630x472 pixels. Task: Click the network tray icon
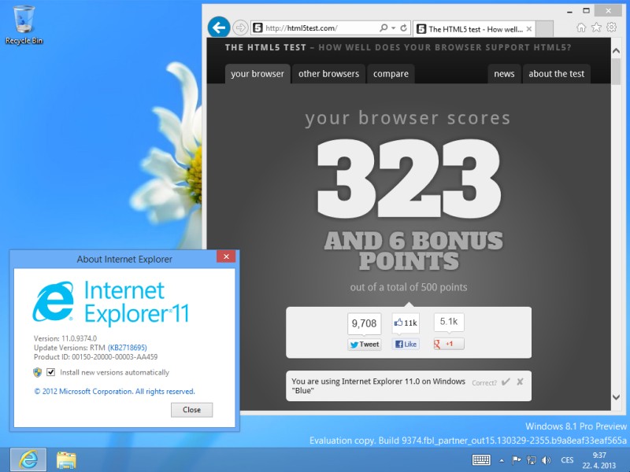(x=532, y=460)
